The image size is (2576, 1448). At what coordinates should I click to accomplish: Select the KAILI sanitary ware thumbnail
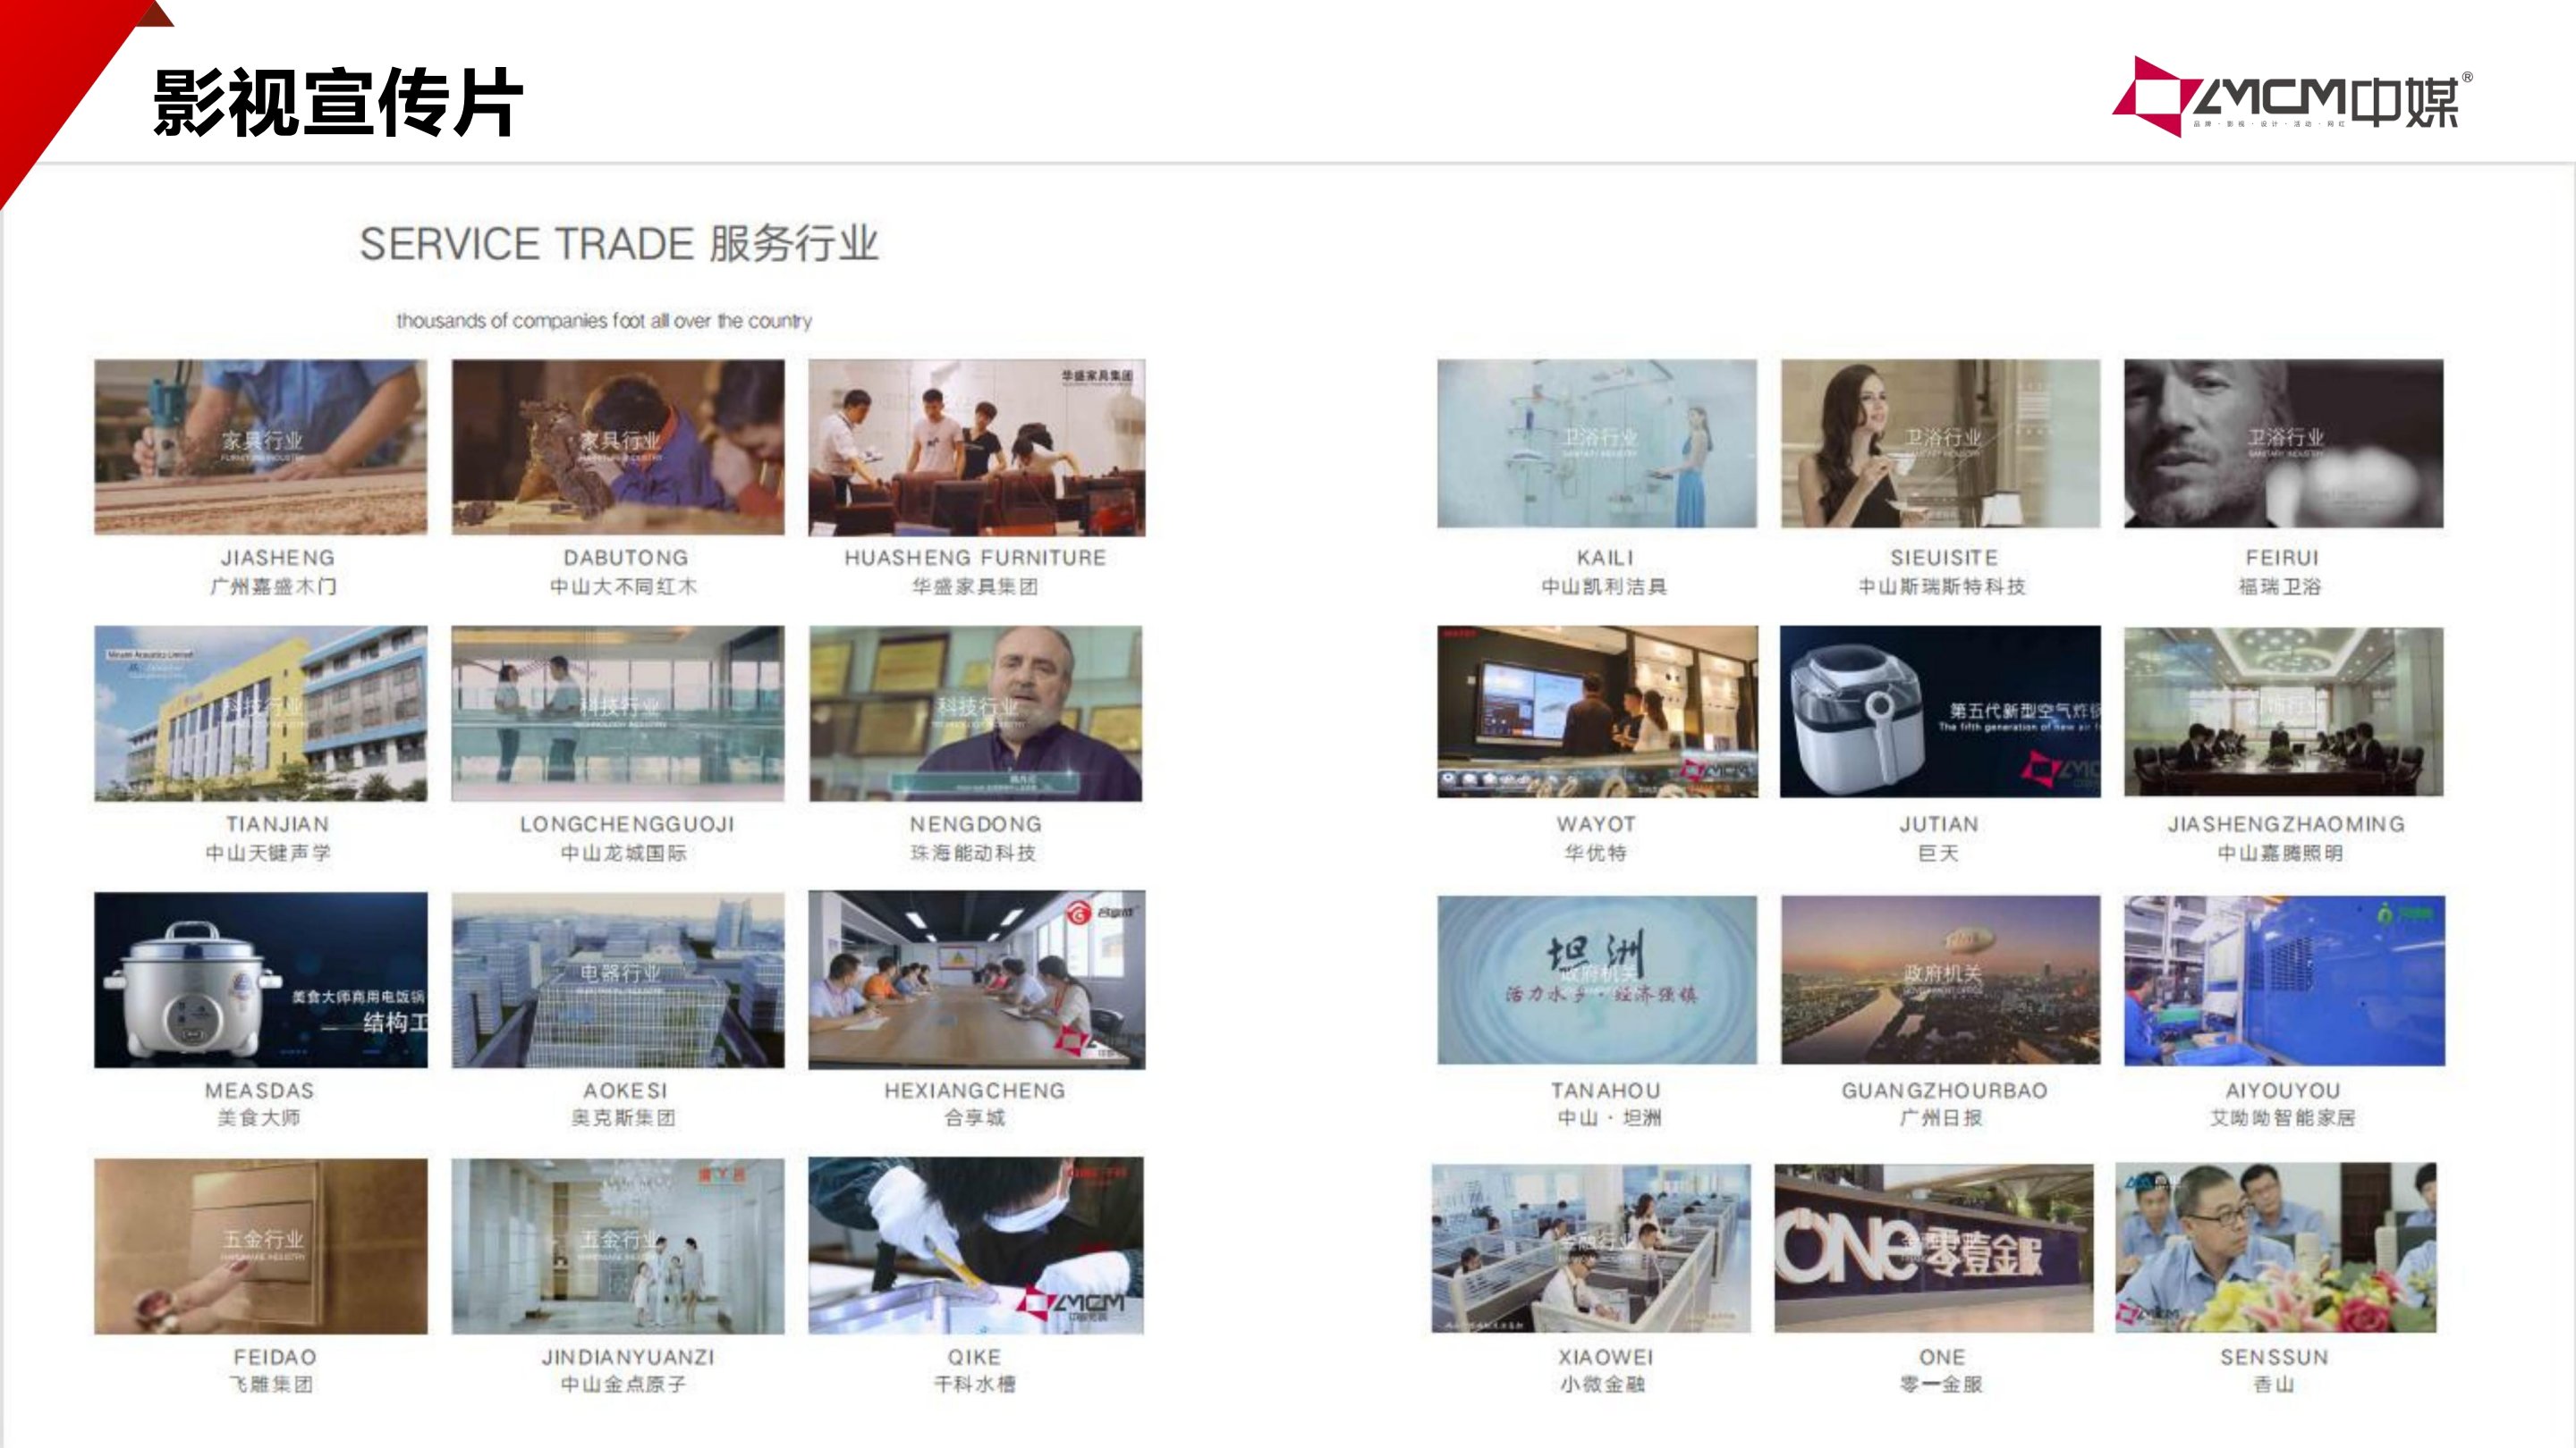click(x=1596, y=442)
